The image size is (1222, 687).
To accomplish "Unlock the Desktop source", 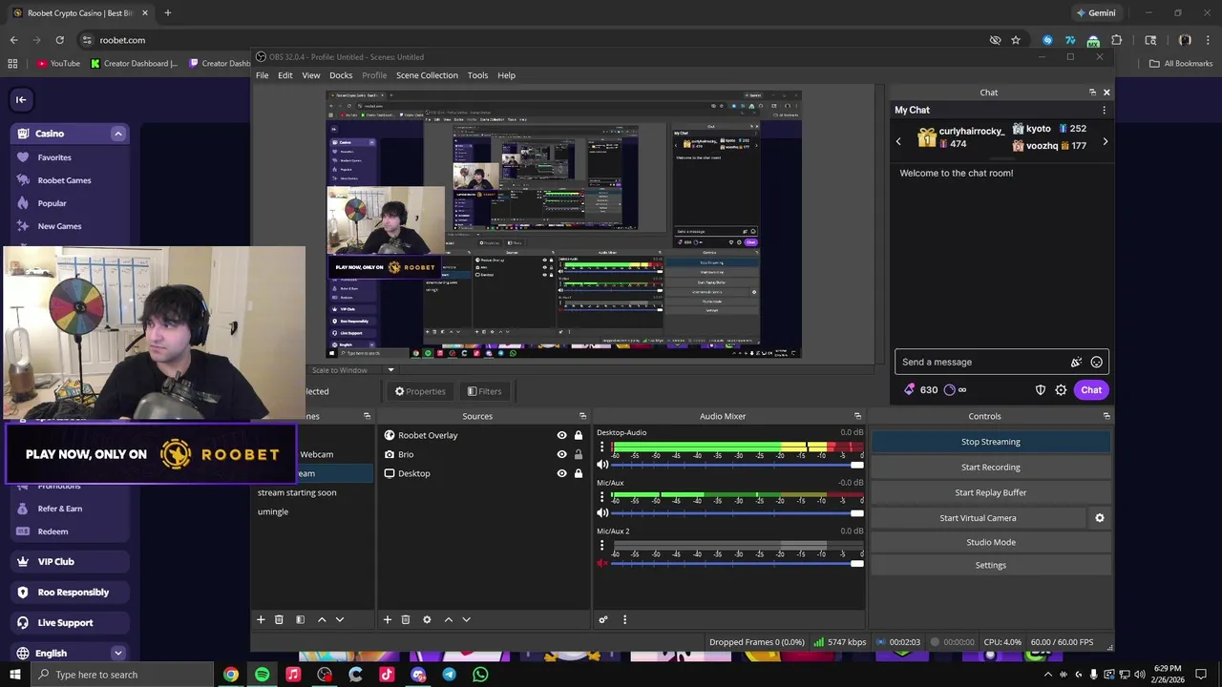I will [x=578, y=473].
